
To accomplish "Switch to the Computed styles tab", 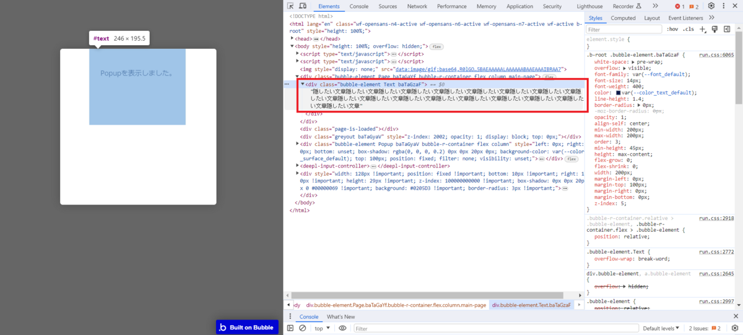I will point(623,18).
